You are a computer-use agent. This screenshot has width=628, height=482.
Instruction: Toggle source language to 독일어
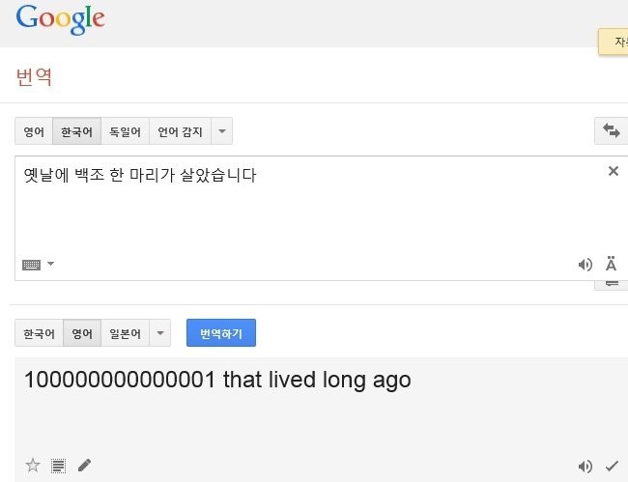click(125, 131)
